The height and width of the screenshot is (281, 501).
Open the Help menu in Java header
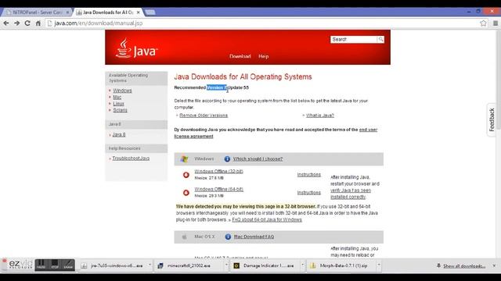point(264,56)
